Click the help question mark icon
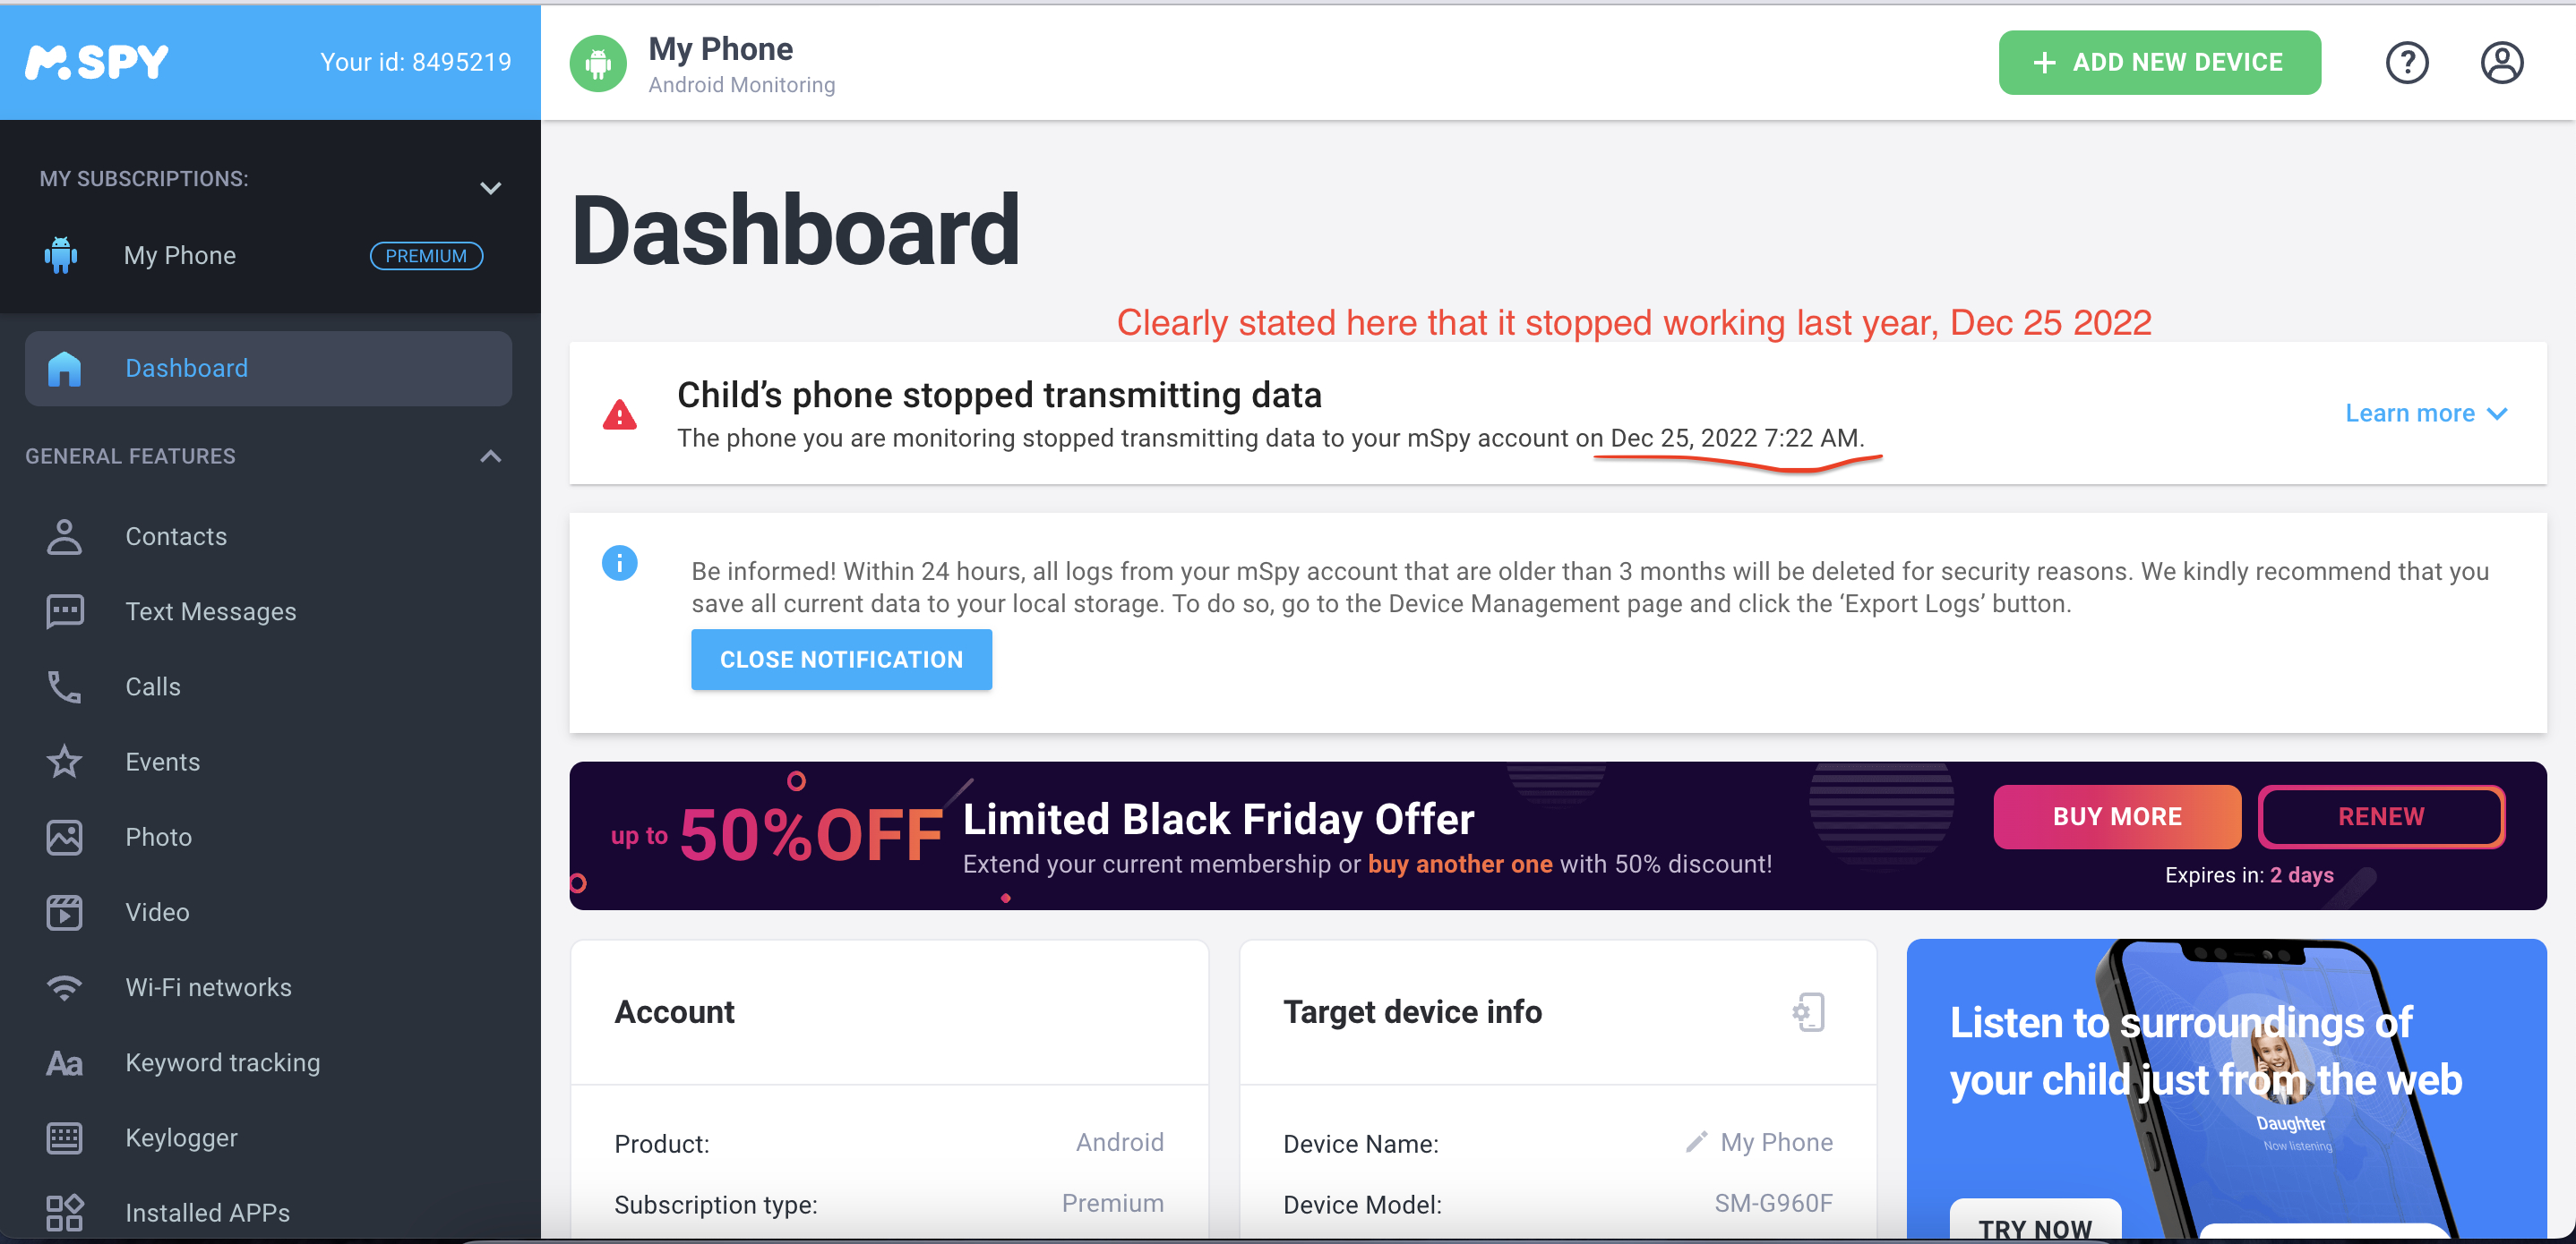The image size is (2576, 1244). pos(2409,63)
